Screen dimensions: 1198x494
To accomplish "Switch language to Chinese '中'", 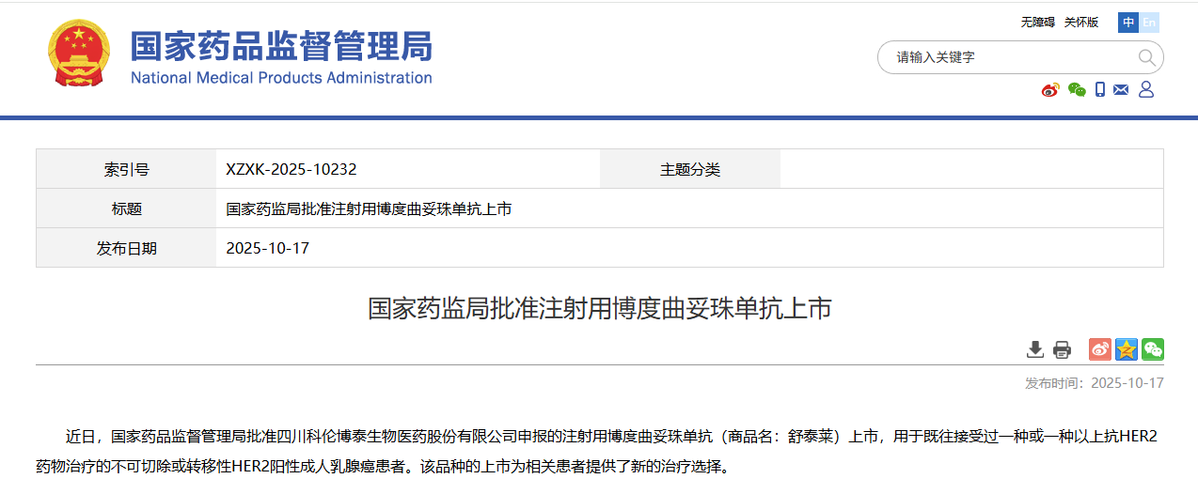I will 1127,23.
